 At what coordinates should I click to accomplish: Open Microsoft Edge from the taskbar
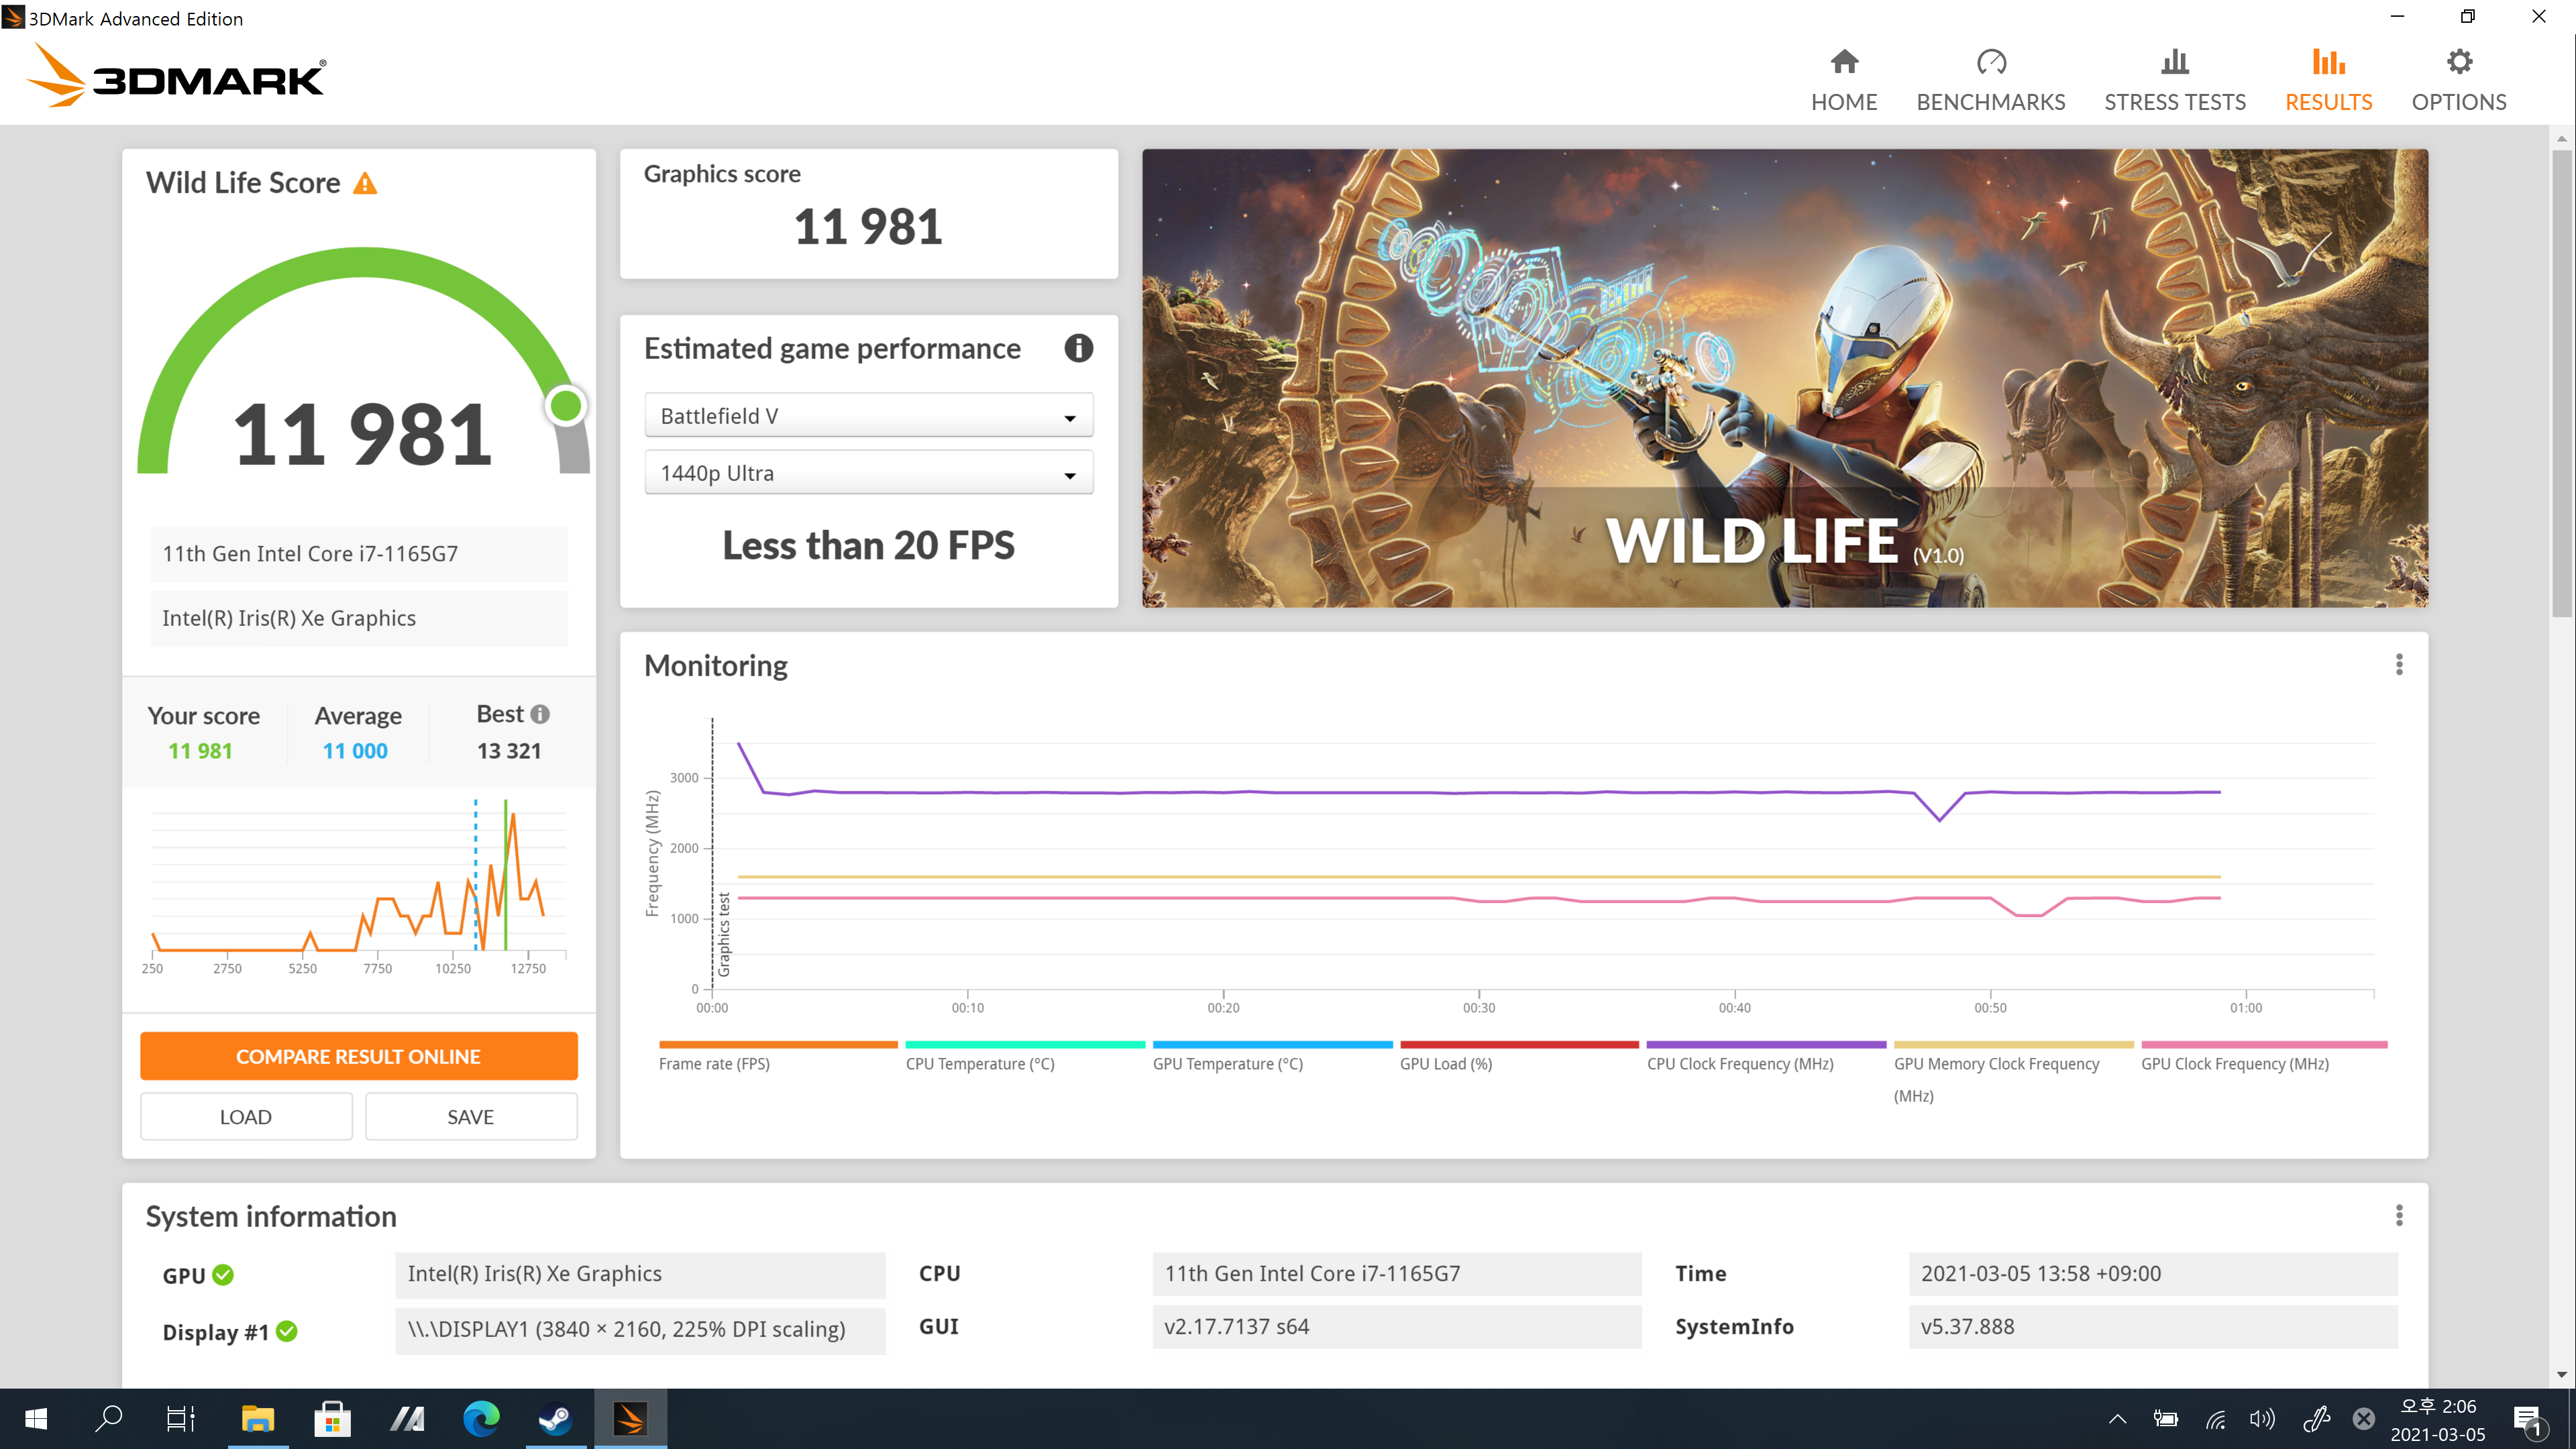click(481, 1418)
